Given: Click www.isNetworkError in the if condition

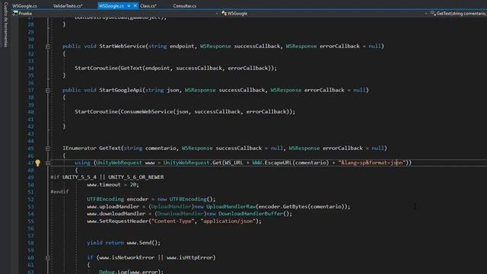Looking at the screenshot, I should 127,257.
